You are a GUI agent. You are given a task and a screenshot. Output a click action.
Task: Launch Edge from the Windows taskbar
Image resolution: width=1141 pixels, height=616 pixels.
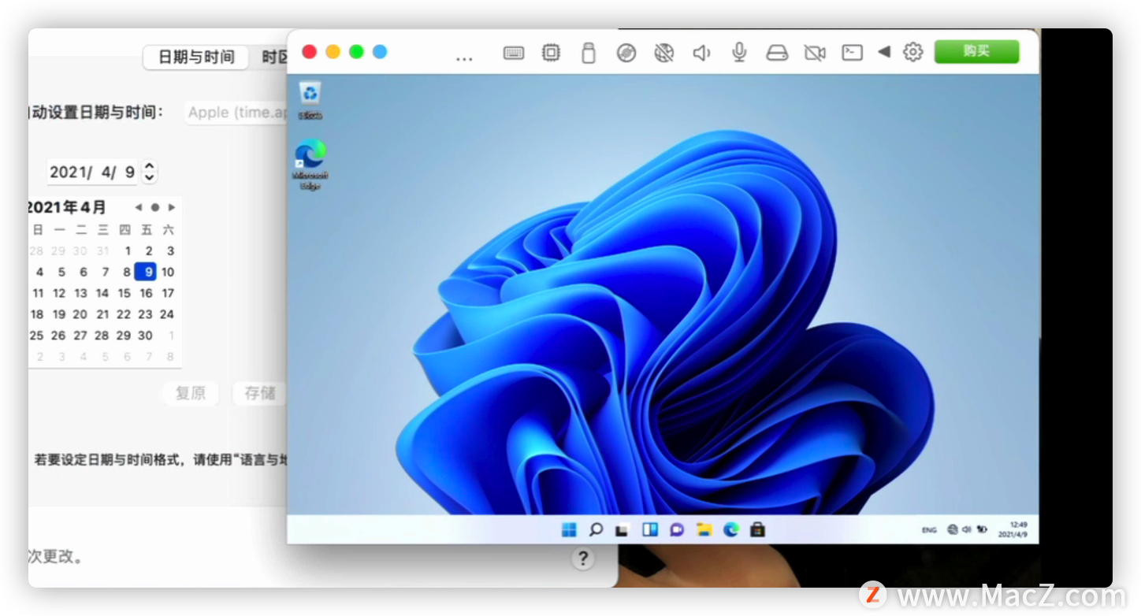coord(730,530)
